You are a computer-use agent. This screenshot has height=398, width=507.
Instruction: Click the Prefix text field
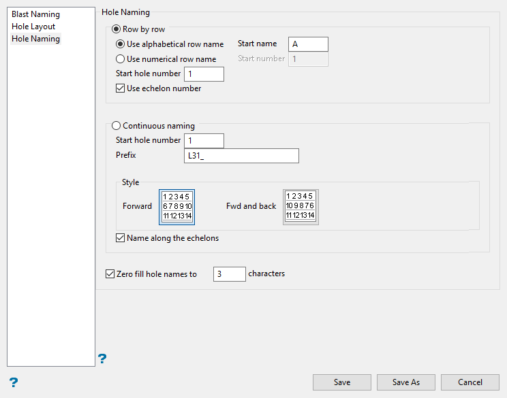[x=241, y=156]
